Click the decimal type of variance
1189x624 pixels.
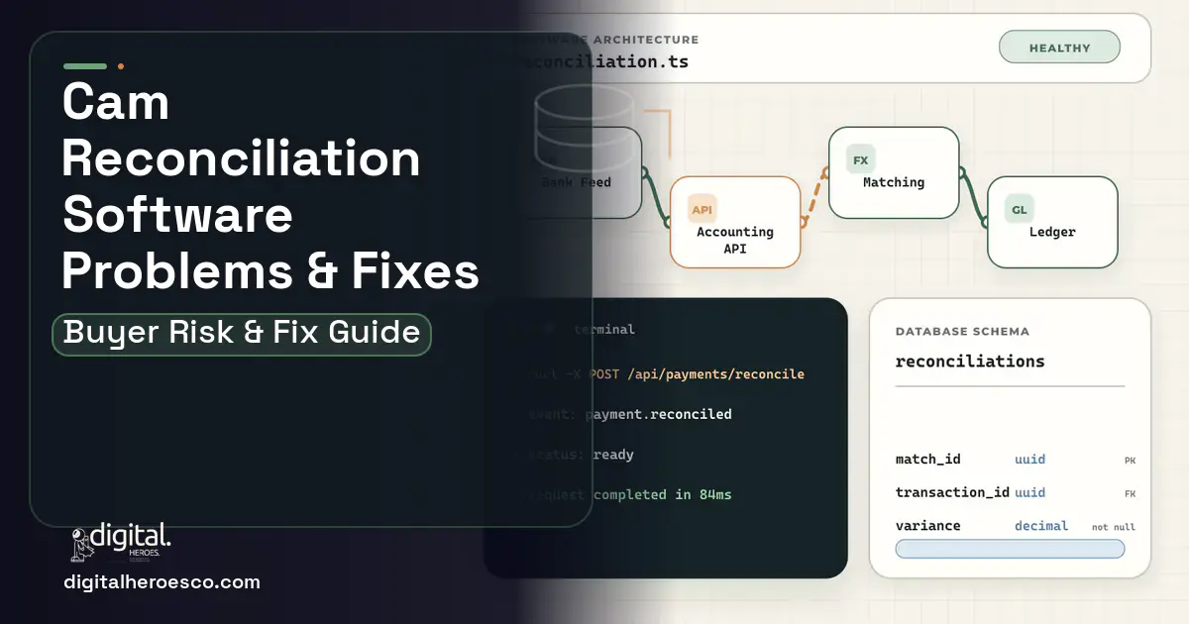1041,526
